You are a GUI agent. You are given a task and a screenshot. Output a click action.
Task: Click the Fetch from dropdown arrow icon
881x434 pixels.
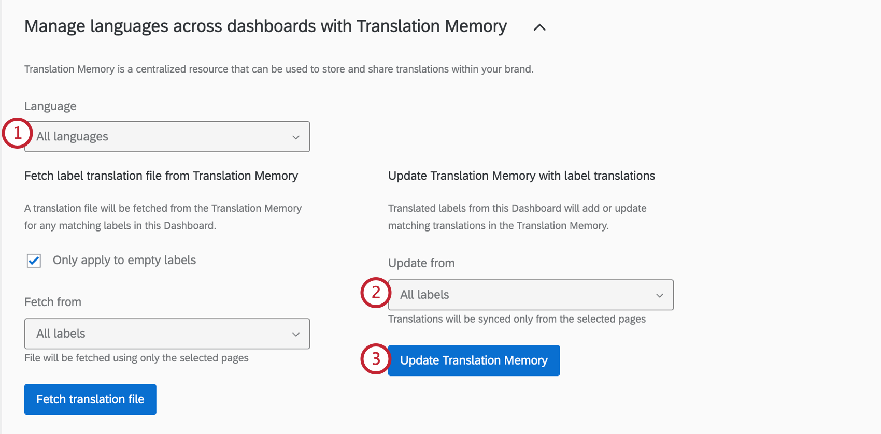pos(295,334)
